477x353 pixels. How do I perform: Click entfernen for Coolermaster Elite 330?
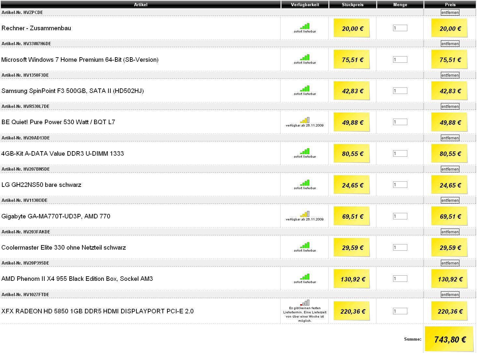(x=450, y=232)
